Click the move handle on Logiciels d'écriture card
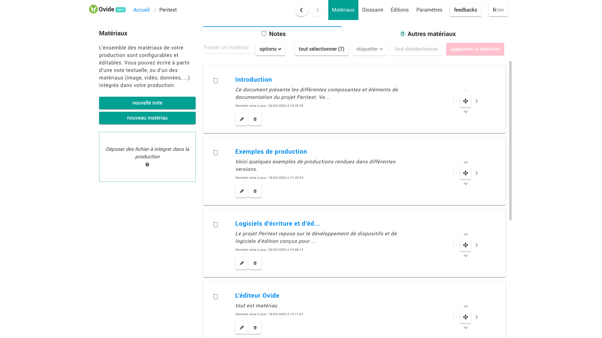602x338 pixels. pos(466,245)
